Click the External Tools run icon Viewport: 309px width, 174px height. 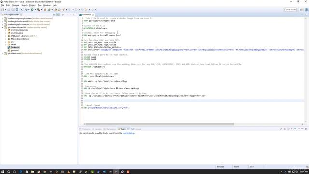pos(38,10)
